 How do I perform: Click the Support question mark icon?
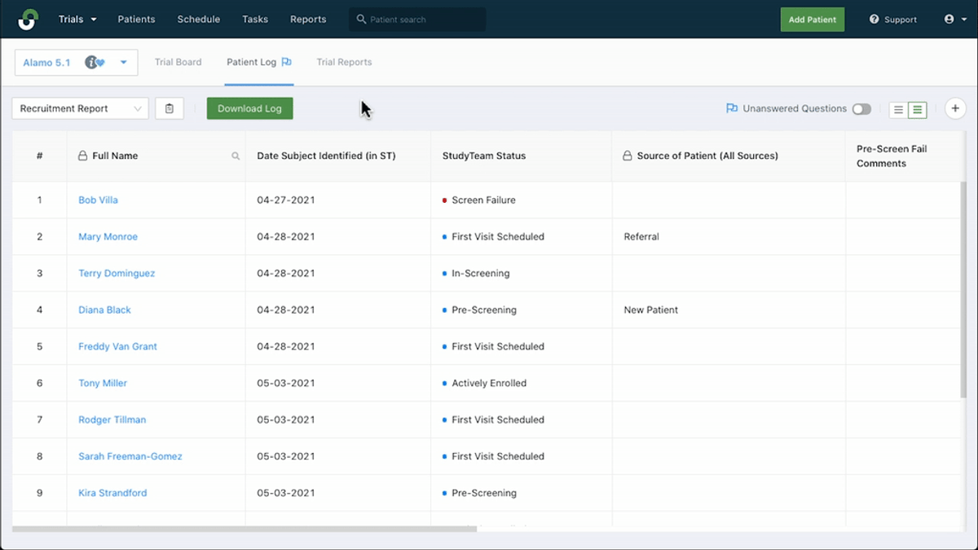874,20
